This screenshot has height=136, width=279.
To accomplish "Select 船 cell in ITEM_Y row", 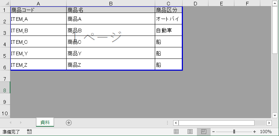I will coord(168,53).
